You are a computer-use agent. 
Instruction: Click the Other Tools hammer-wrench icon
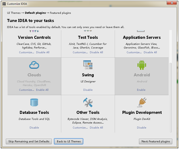[x=88, y=102]
